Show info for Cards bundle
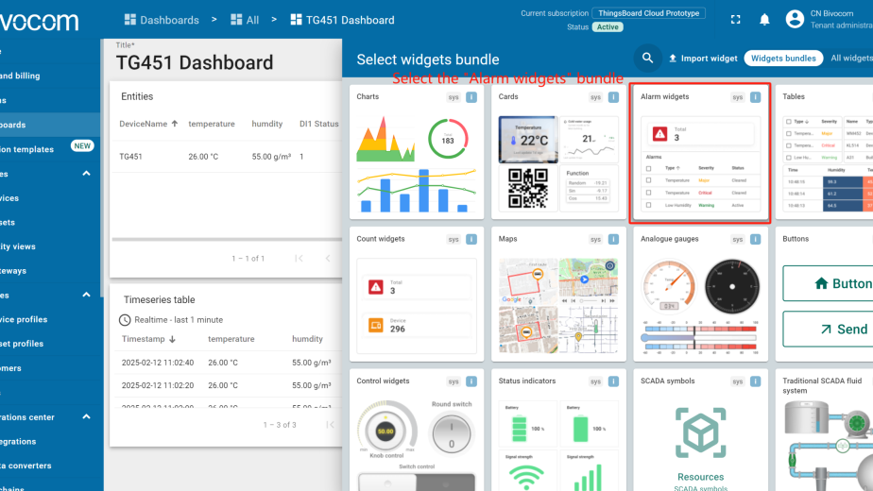 click(613, 97)
